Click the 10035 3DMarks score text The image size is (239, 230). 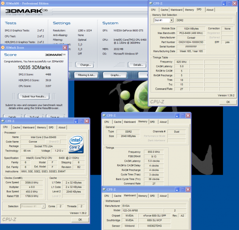34,67
